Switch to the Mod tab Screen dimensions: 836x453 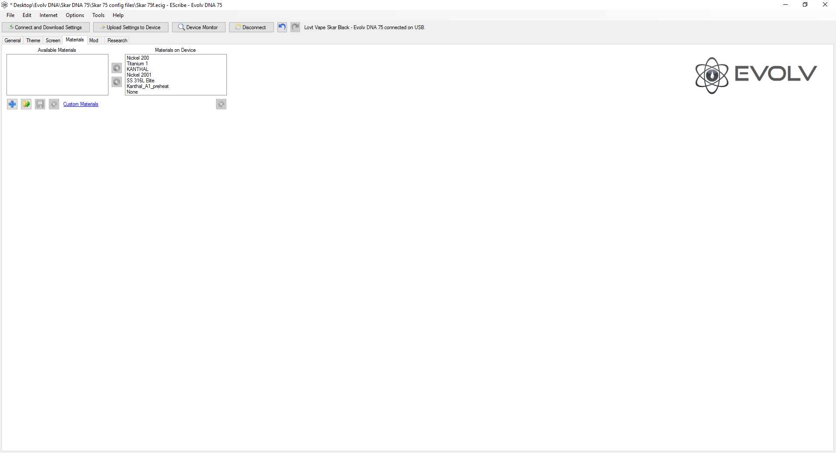[94, 41]
